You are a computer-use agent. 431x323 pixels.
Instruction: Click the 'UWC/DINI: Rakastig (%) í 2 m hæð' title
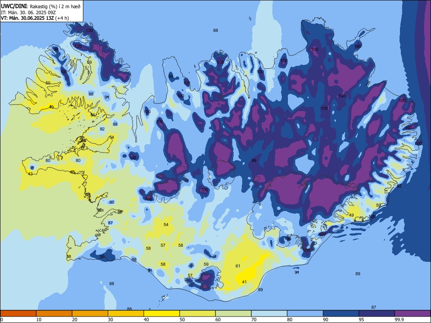click(41, 6)
